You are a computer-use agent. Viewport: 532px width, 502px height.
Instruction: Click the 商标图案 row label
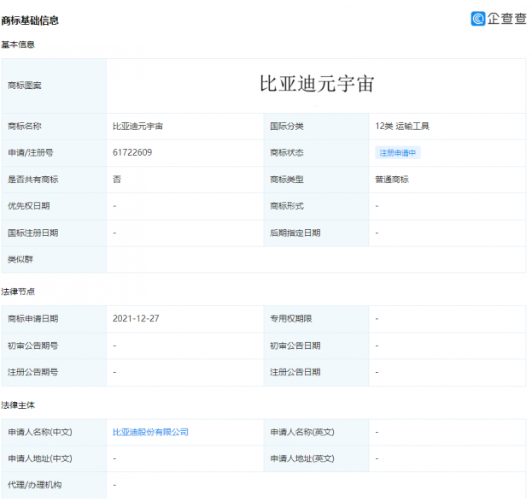pyautogui.click(x=25, y=86)
